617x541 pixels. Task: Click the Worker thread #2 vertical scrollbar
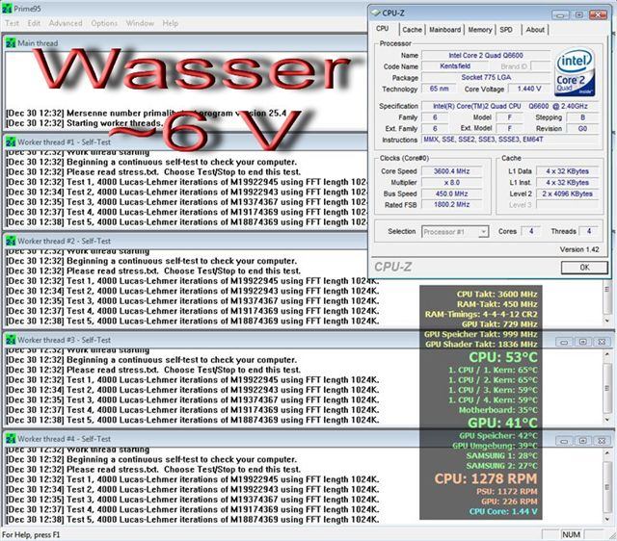[x=606, y=303]
